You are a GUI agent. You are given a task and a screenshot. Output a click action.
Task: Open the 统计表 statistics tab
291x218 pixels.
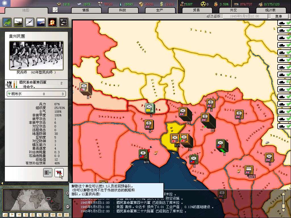[x=271, y=10]
